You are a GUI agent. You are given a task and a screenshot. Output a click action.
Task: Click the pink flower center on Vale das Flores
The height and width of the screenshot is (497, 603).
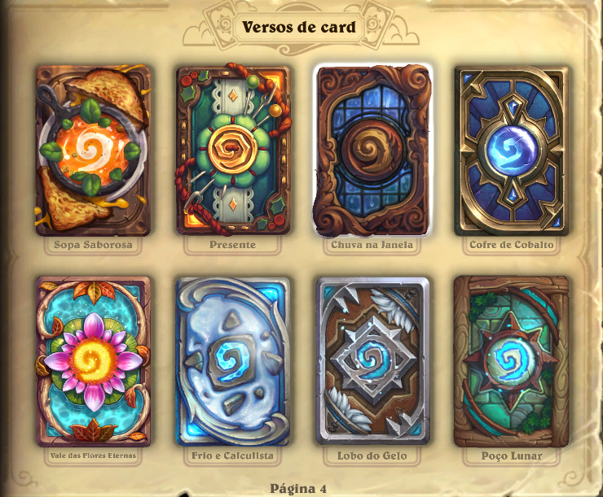tap(93, 360)
